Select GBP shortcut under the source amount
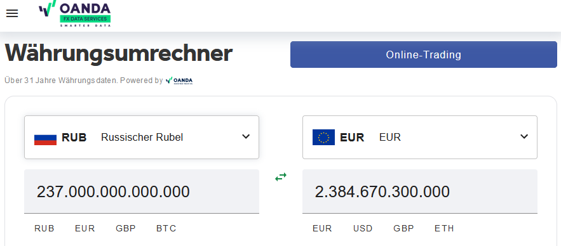Screen dimensions: 561x246 pyautogui.click(x=126, y=228)
